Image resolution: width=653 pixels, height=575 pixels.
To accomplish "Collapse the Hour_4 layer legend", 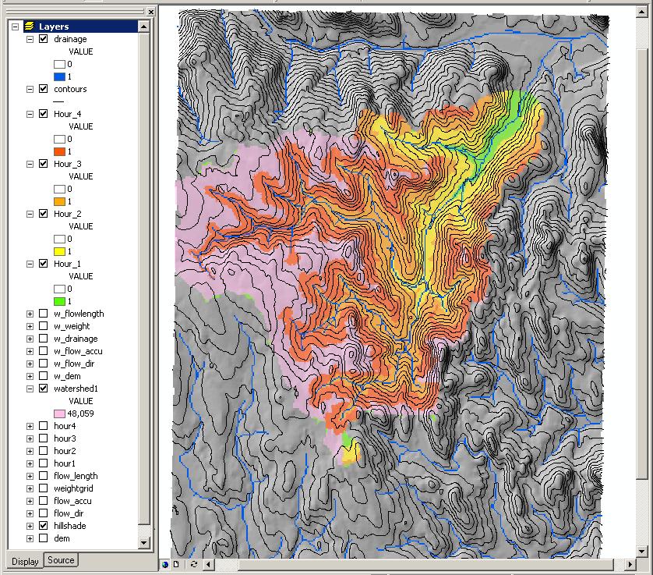I will [30, 114].
